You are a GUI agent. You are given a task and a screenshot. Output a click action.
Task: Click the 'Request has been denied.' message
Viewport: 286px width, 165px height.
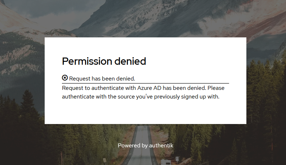point(102,78)
